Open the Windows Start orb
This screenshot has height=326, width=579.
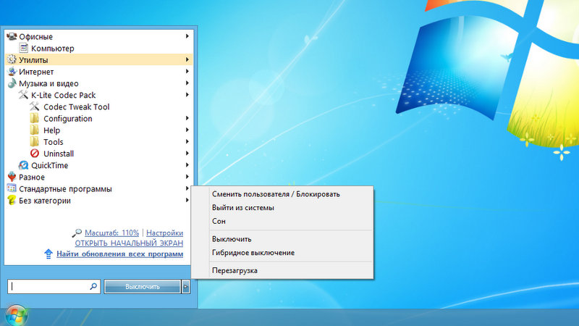[x=15, y=316]
